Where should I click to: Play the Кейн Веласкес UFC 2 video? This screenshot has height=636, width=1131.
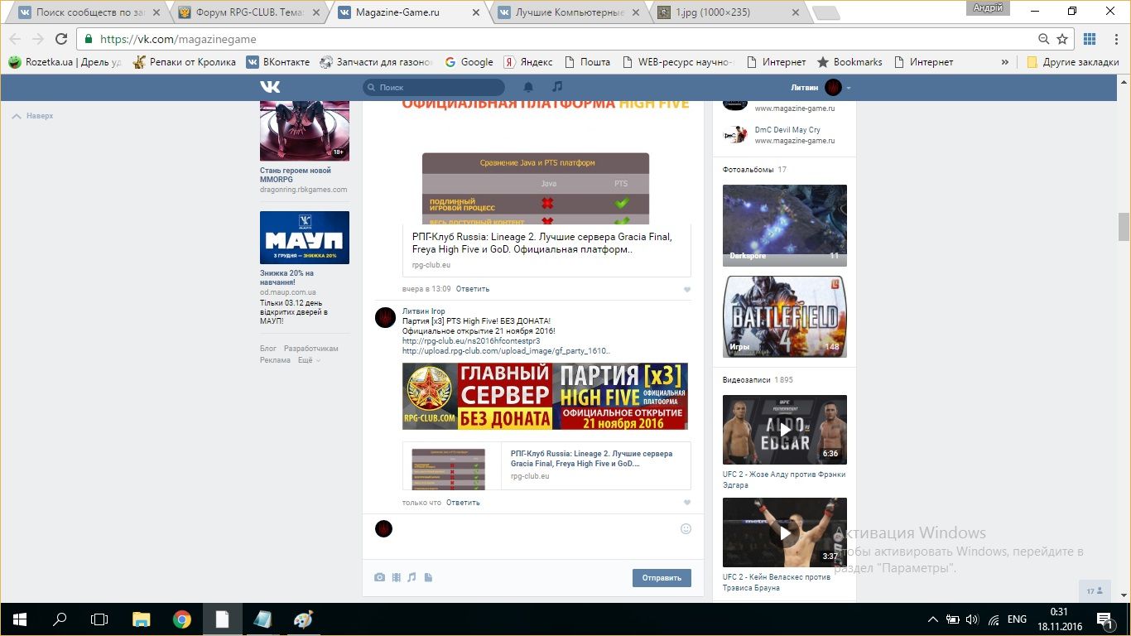tap(785, 532)
